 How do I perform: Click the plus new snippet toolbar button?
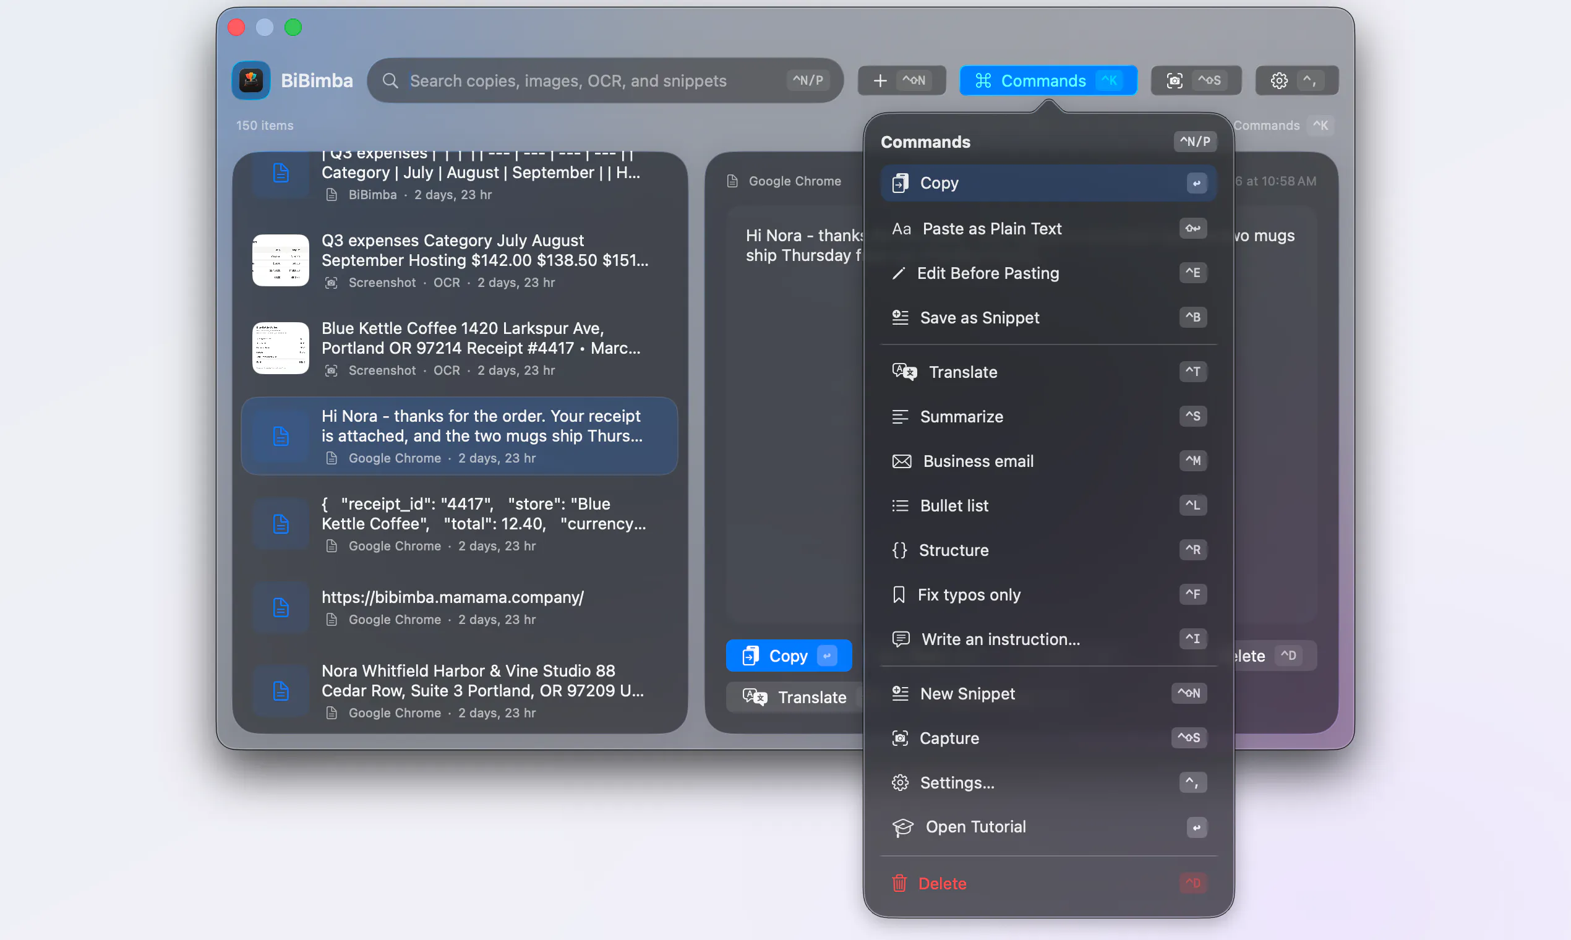[901, 80]
